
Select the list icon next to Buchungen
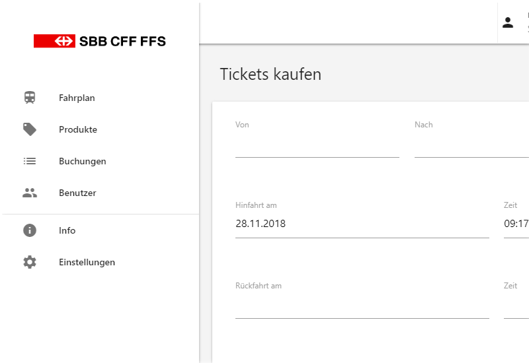pos(30,161)
